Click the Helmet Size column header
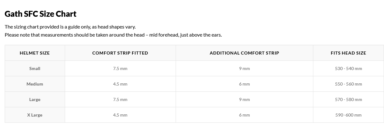The image size is (384, 128). 35,53
